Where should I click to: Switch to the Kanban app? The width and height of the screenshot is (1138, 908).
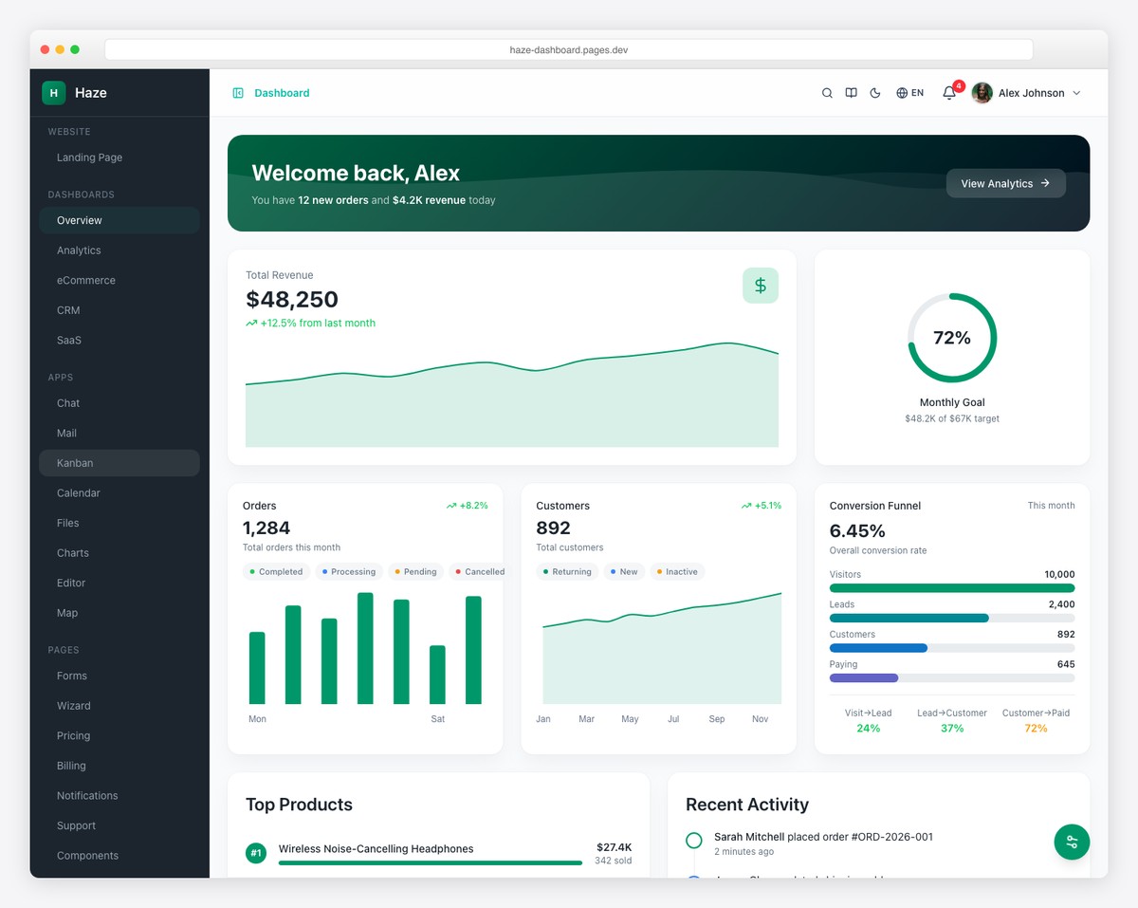(74, 463)
